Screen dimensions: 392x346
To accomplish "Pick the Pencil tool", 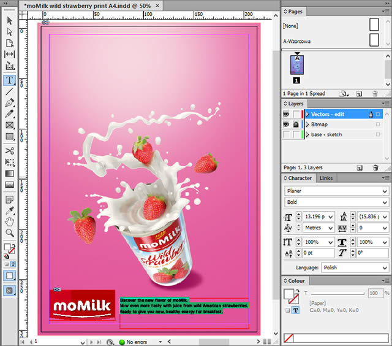I will click(x=10, y=114).
